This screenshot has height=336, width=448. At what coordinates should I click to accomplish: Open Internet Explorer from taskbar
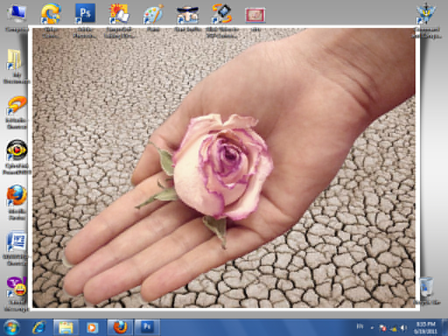click(39, 327)
